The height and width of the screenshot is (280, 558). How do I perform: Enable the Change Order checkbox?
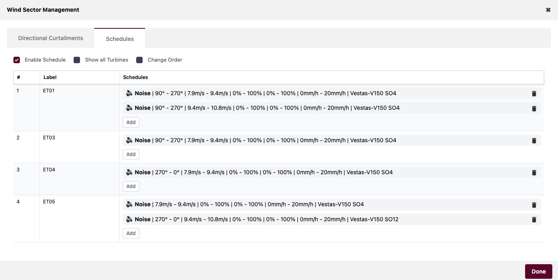(x=140, y=60)
